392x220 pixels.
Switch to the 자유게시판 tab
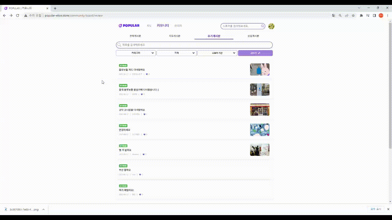click(175, 36)
